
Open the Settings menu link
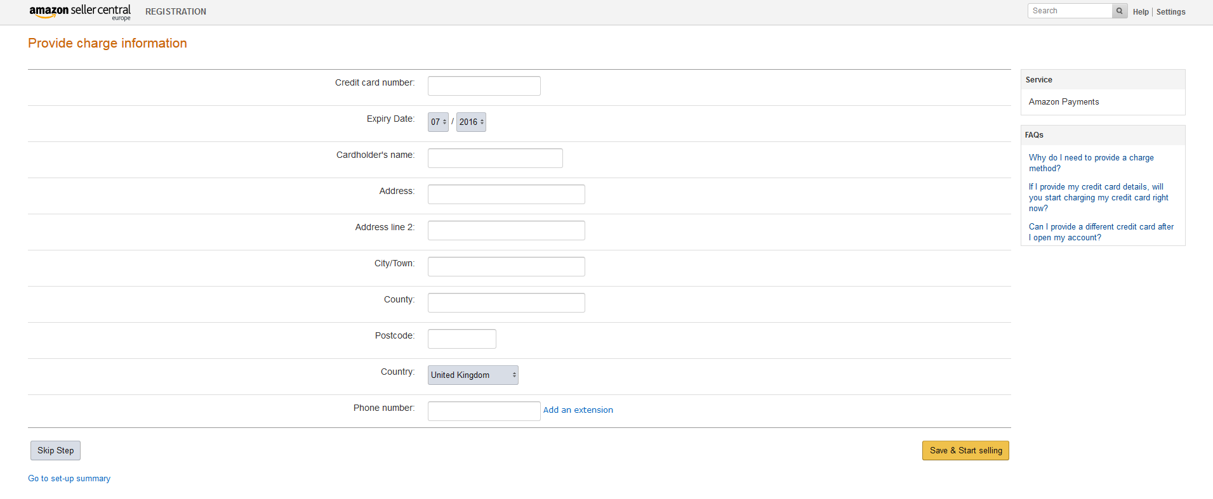pos(1170,12)
